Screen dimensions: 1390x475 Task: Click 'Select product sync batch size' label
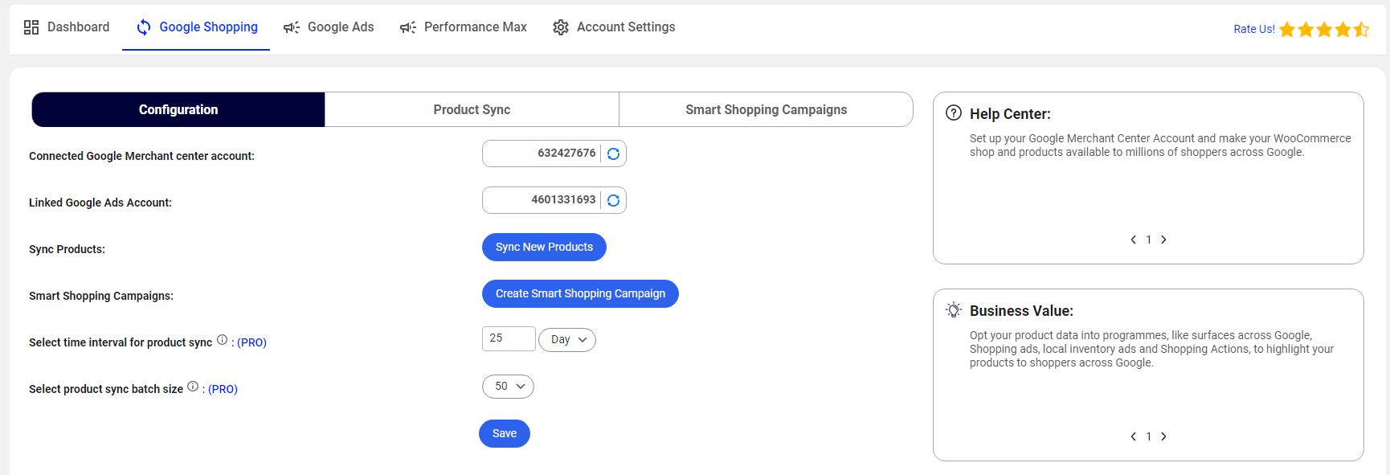[x=106, y=389]
